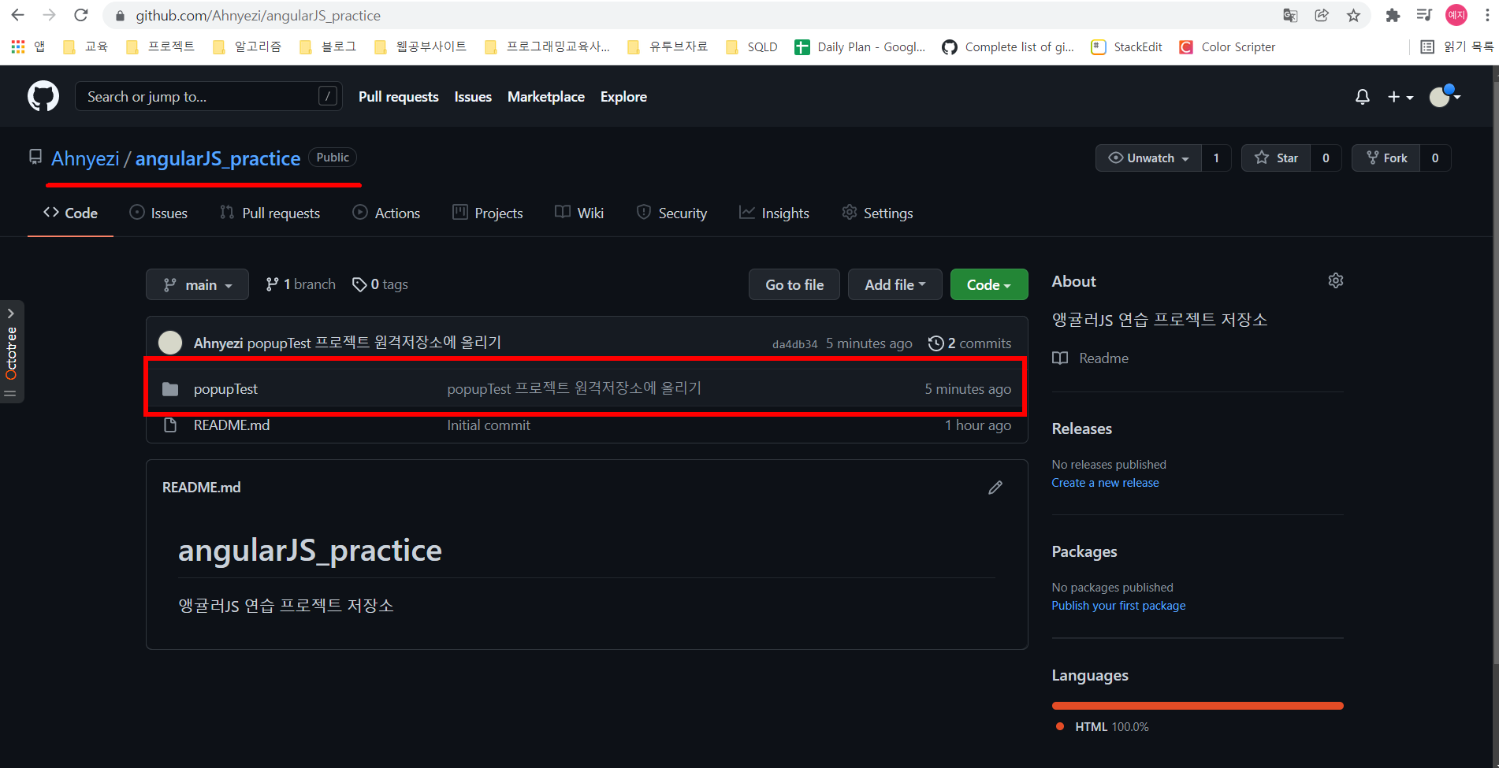Image resolution: width=1499 pixels, height=768 pixels.
Task: Open the README.md file
Action: pyautogui.click(x=232, y=425)
